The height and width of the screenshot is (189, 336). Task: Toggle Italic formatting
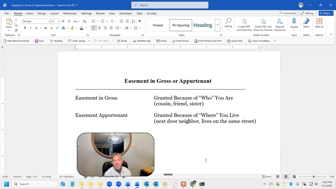pos(30,28)
